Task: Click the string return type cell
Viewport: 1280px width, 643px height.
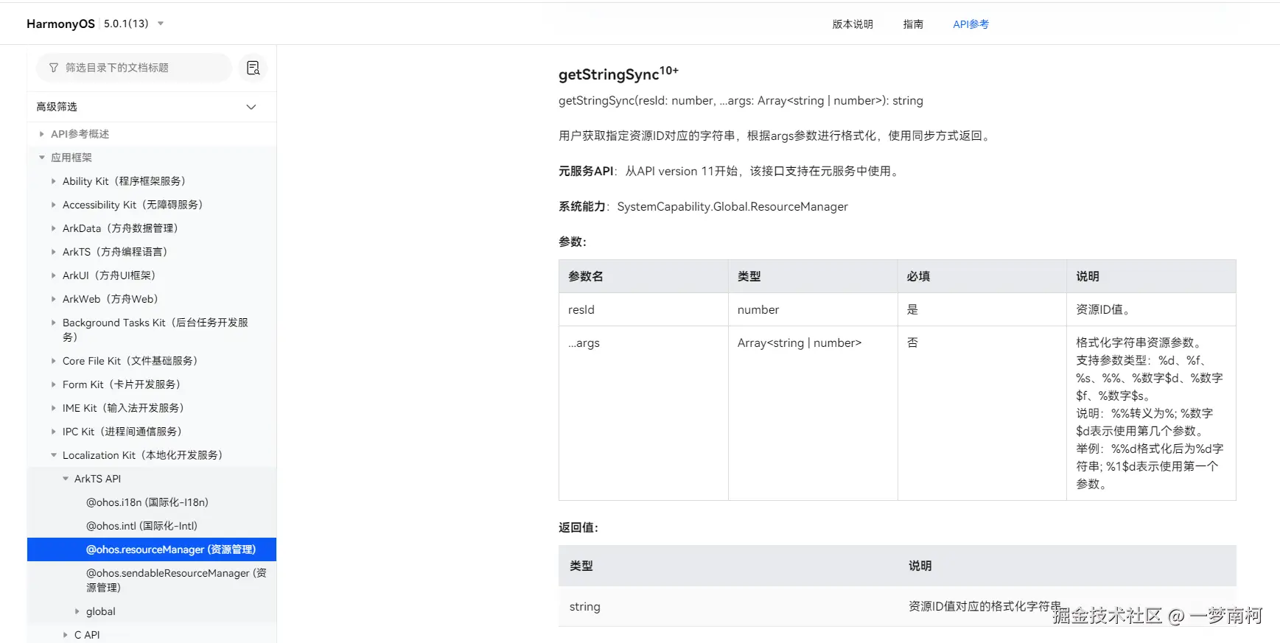Action: click(x=728, y=606)
